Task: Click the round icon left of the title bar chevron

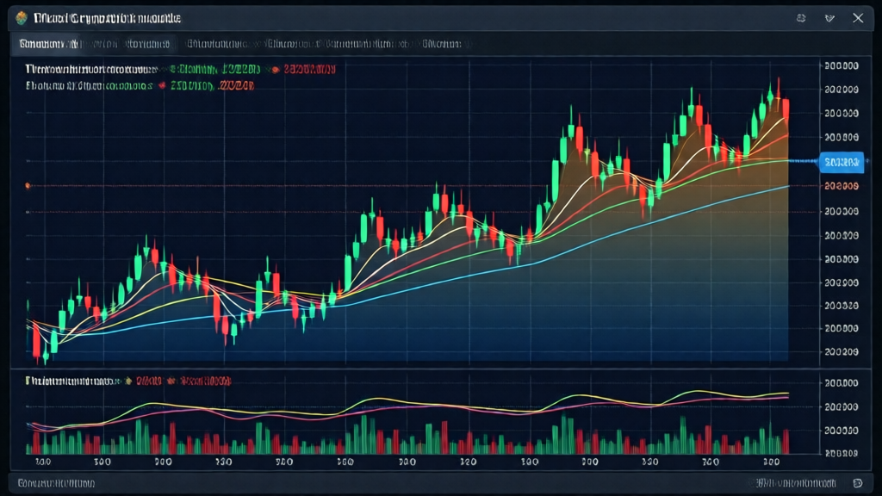Action: [801, 18]
